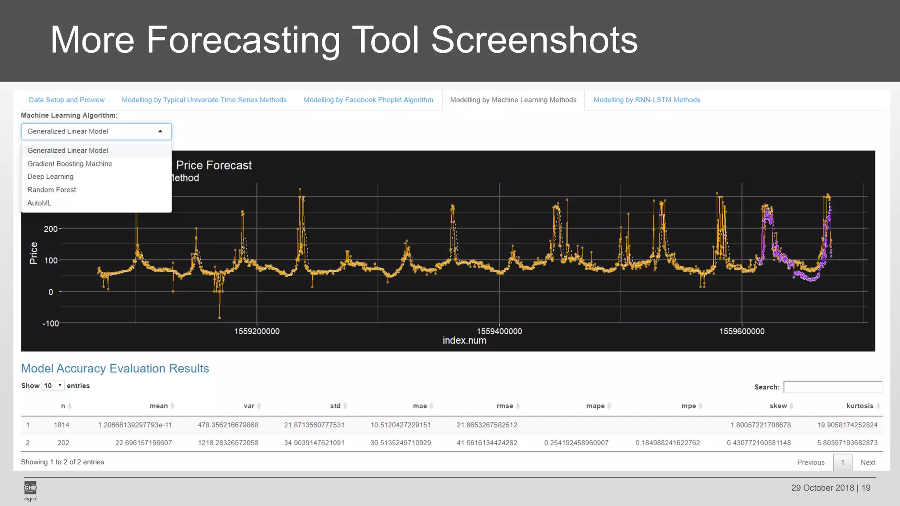Click the GMD logo in footer
The image size is (900, 506).
coord(30,488)
